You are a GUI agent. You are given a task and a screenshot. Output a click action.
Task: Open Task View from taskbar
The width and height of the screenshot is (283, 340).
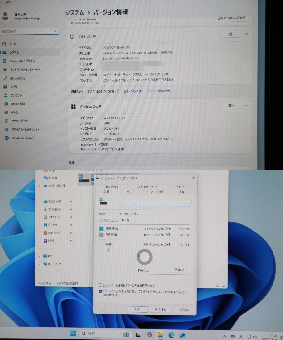tap(138, 335)
